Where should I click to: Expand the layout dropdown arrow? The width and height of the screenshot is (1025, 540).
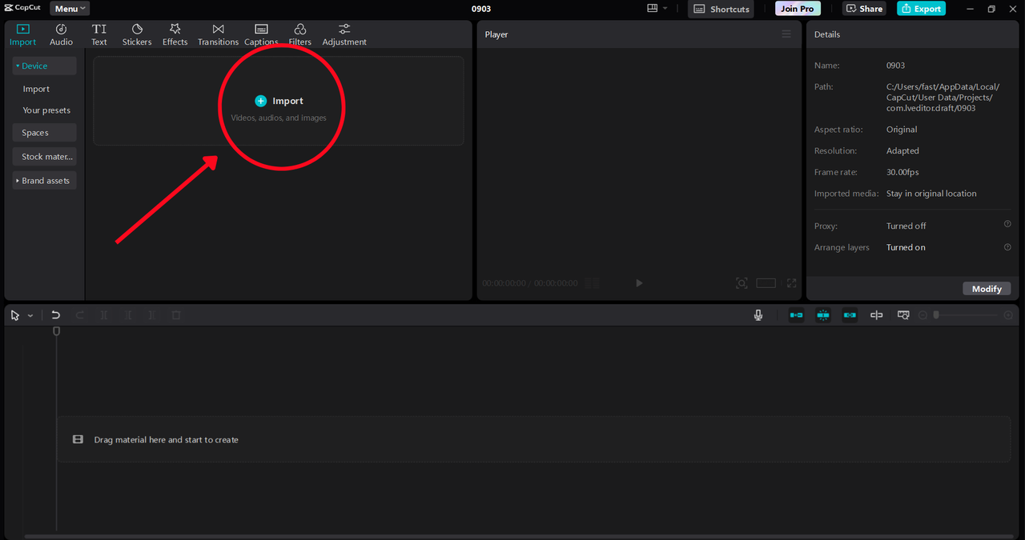click(x=665, y=8)
